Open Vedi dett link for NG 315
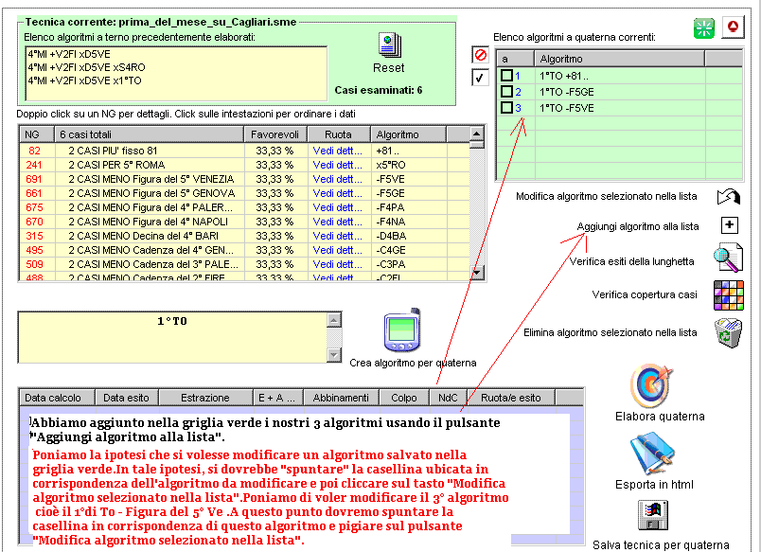The height and width of the screenshot is (552, 761). (337, 236)
